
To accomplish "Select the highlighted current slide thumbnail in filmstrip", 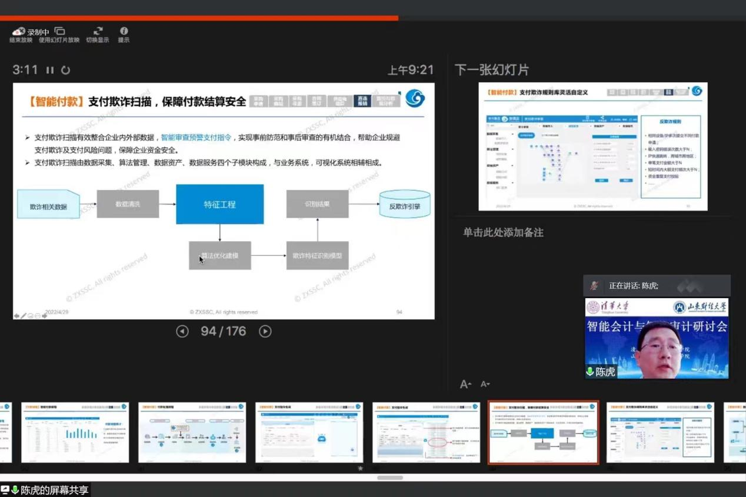I will [x=543, y=432].
